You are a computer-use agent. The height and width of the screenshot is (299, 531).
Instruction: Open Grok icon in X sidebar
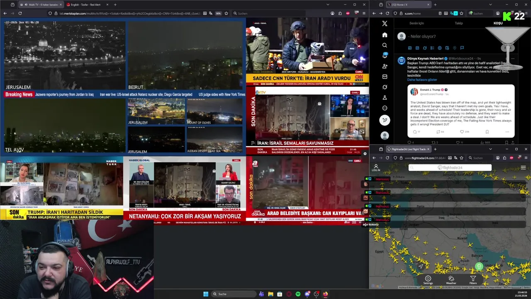pyautogui.click(x=385, y=87)
